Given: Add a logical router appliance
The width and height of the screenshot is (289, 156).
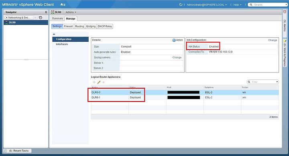Looking at the screenshot, I should (94, 82).
